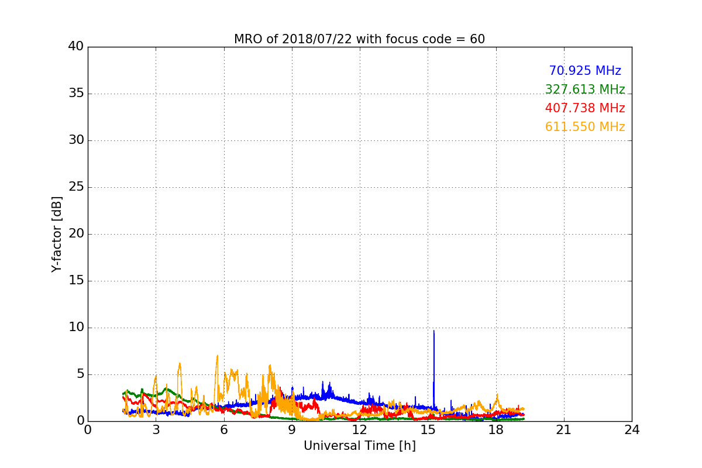This screenshot has height=468, width=702.
Task: Click the y-axis tick label '35'
Action: 76,94
